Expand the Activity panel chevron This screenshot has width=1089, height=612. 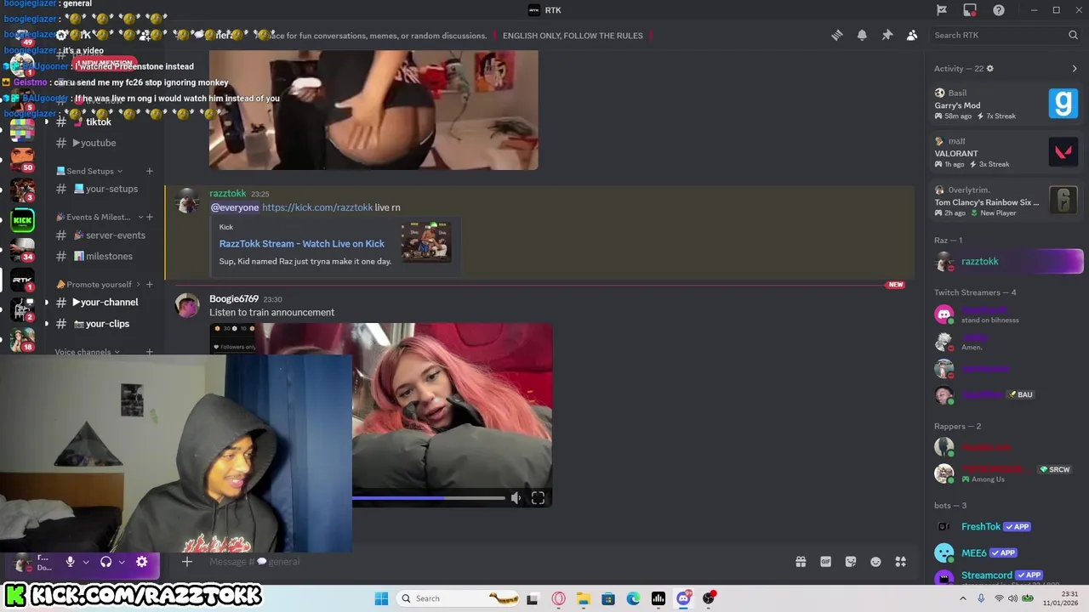click(1074, 69)
